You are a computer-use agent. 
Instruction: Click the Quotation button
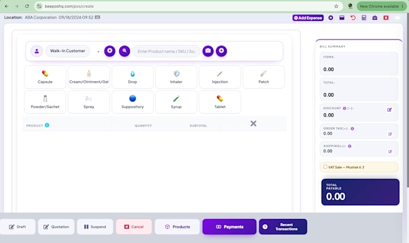(56, 227)
